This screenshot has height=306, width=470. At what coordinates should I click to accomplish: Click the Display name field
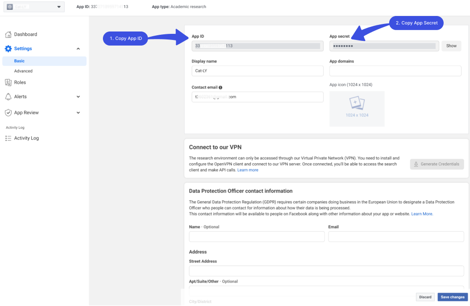(258, 71)
